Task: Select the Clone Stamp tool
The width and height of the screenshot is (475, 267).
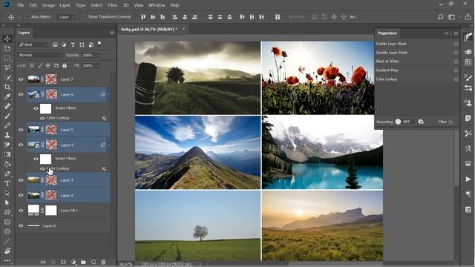Action: click(7, 135)
